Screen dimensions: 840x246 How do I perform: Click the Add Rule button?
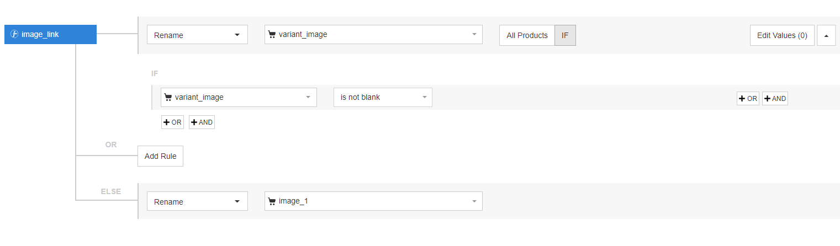click(x=160, y=156)
